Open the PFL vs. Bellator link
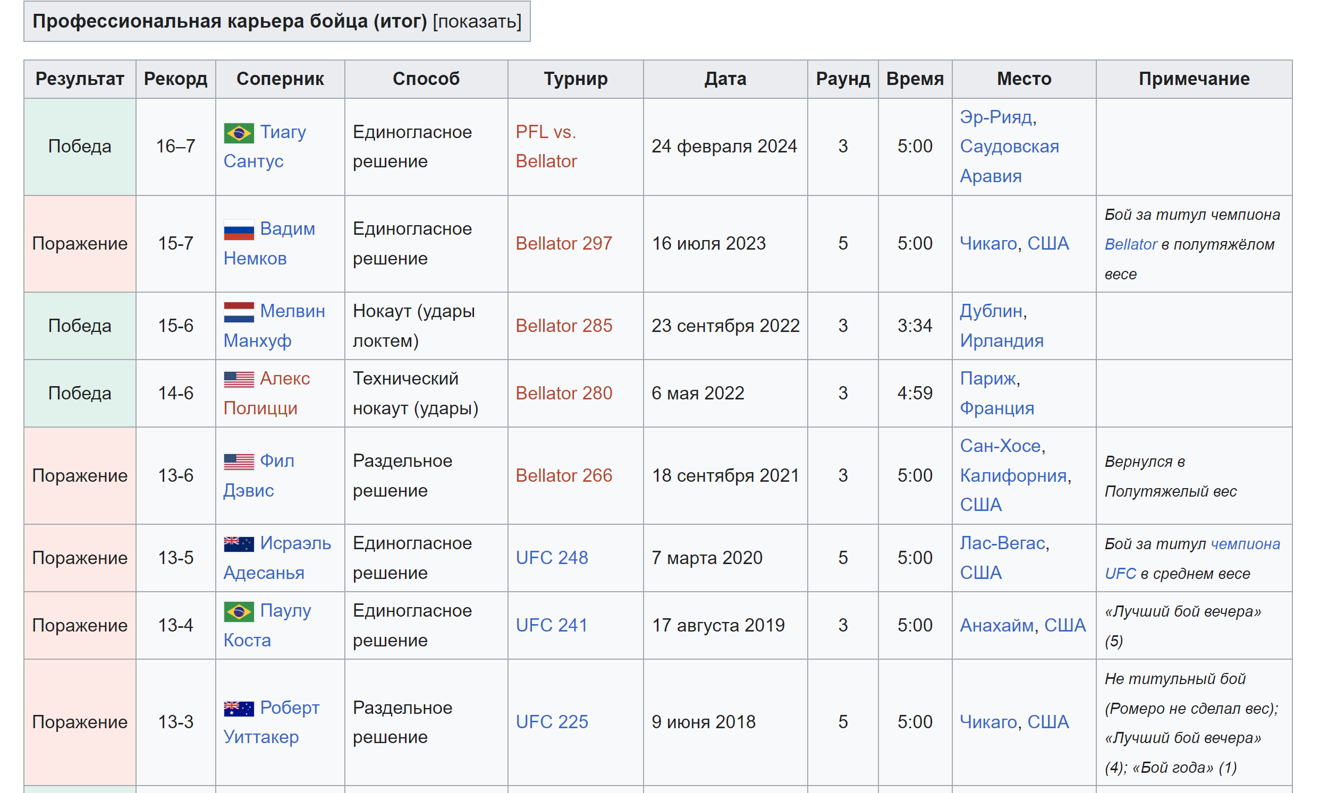Image resolution: width=1328 pixels, height=793 pixels. [545, 132]
